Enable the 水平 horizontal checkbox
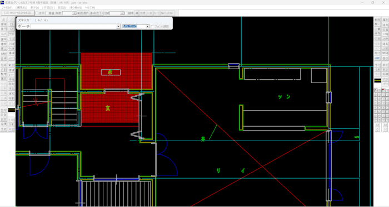 (37, 13)
